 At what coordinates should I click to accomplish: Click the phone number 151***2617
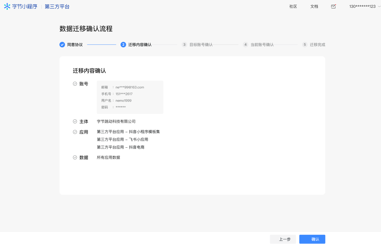tap(124, 94)
